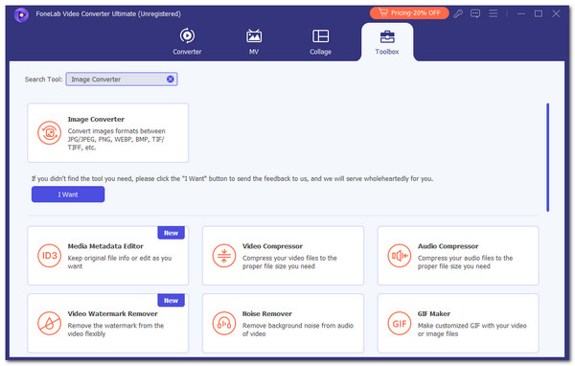Image resolution: width=575 pixels, height=366 pixels.
Task: Launch the Video Watermark Remover icon
Action: 49,323
